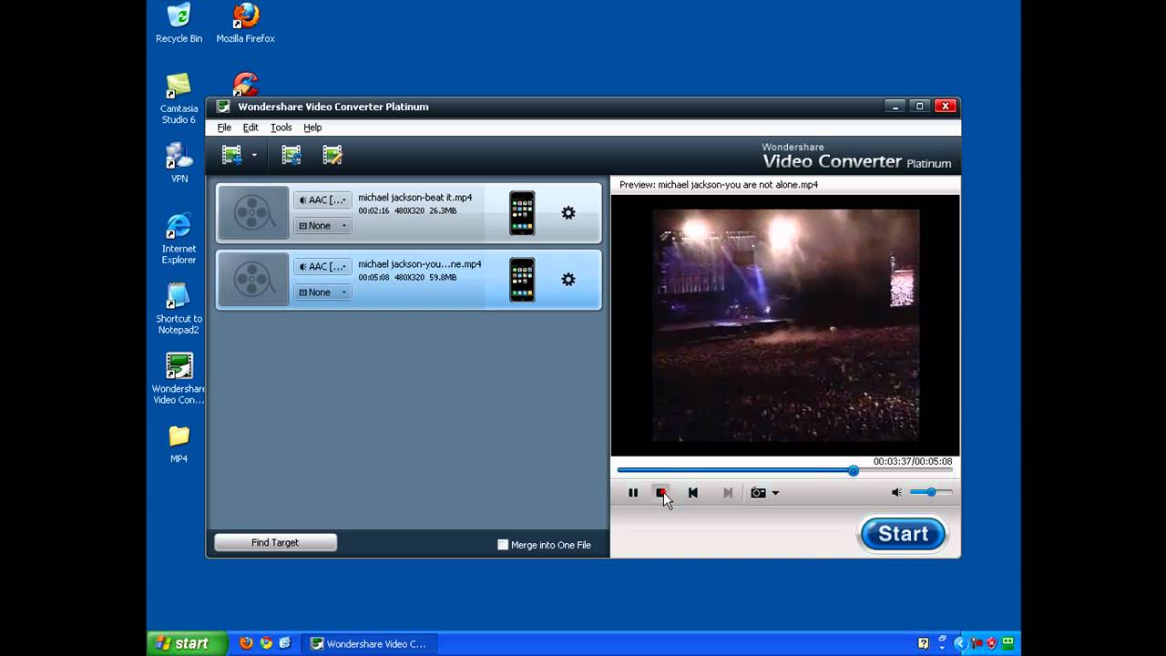Image resolution: width=1166 pixels, height=656 pixels.
Task: Select the VPN desktop icon
Action: click(x=179, y=163)
